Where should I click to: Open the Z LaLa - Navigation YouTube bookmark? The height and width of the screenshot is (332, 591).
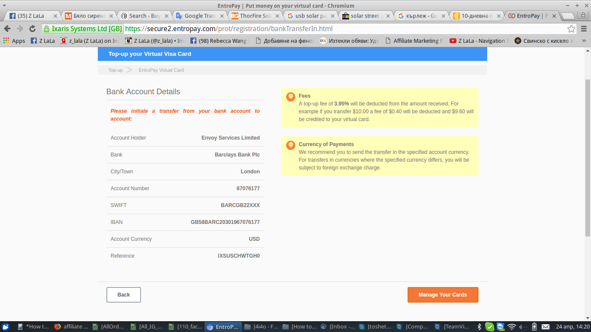click(479, 41)
